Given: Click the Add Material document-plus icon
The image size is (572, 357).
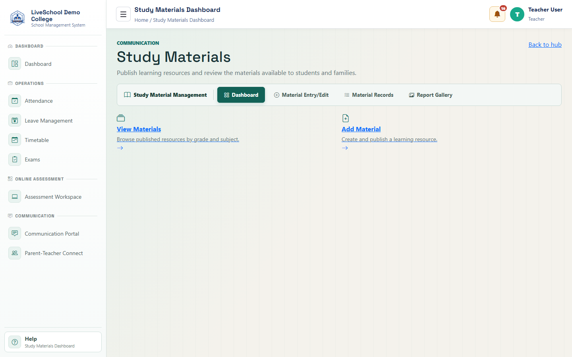Looking at the screenshot, I should 346,118.
